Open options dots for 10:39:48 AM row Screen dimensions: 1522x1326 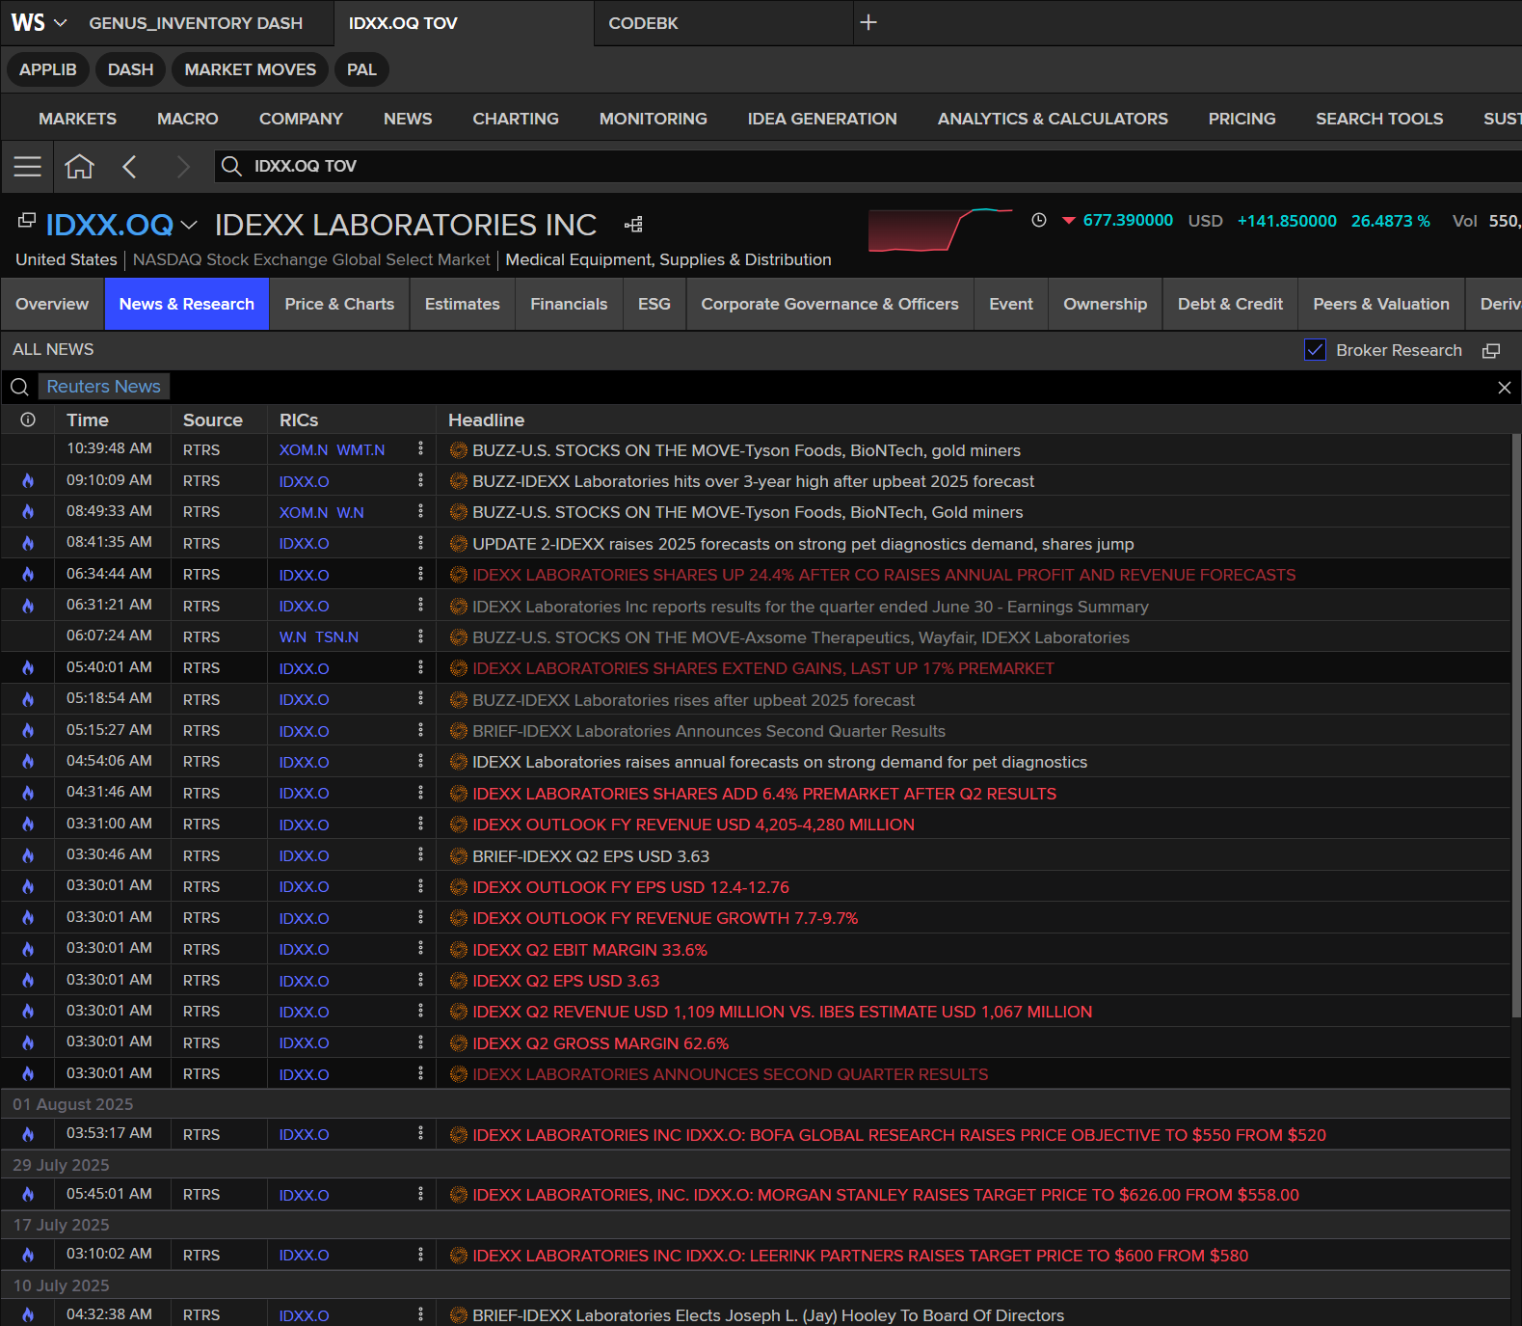tap(420, 449)
